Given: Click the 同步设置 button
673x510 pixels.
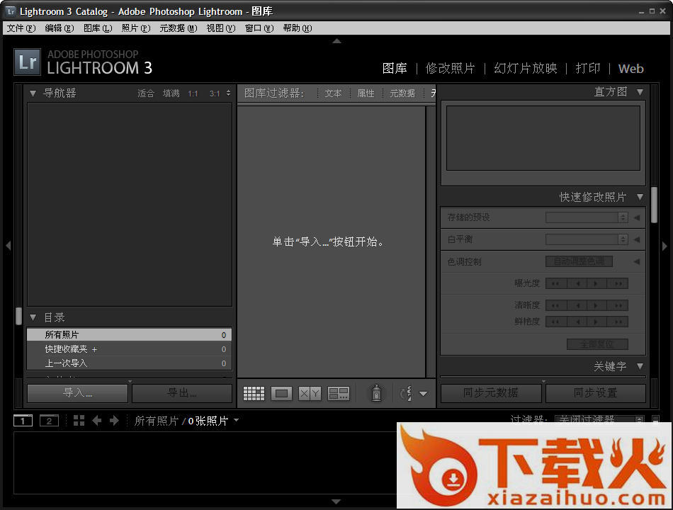Looking at the screenshot, I should [x=595, y=393].
